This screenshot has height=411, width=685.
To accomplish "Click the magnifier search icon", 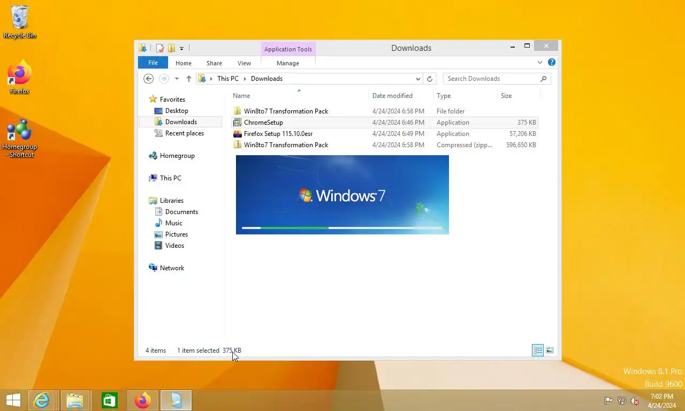I will coord(544,79).
